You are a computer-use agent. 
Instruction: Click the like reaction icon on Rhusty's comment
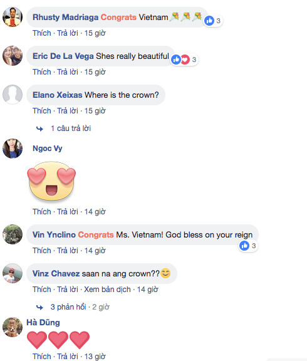point(209,21)
